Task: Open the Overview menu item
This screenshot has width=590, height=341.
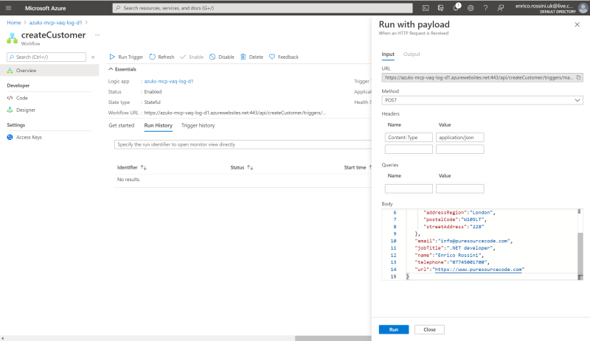Action: coord(49,70)
